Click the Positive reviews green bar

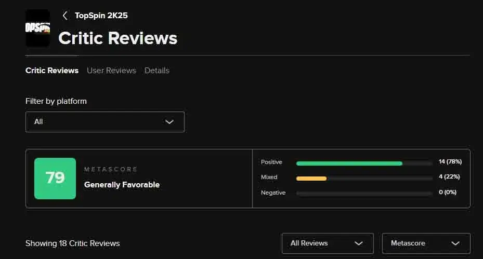click(349, 163)
